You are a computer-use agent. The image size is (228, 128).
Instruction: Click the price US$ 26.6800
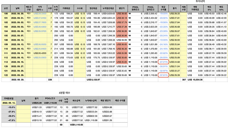40,27
